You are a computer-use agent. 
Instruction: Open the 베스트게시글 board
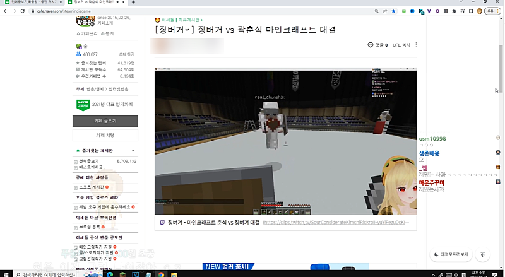pos(91,167)
